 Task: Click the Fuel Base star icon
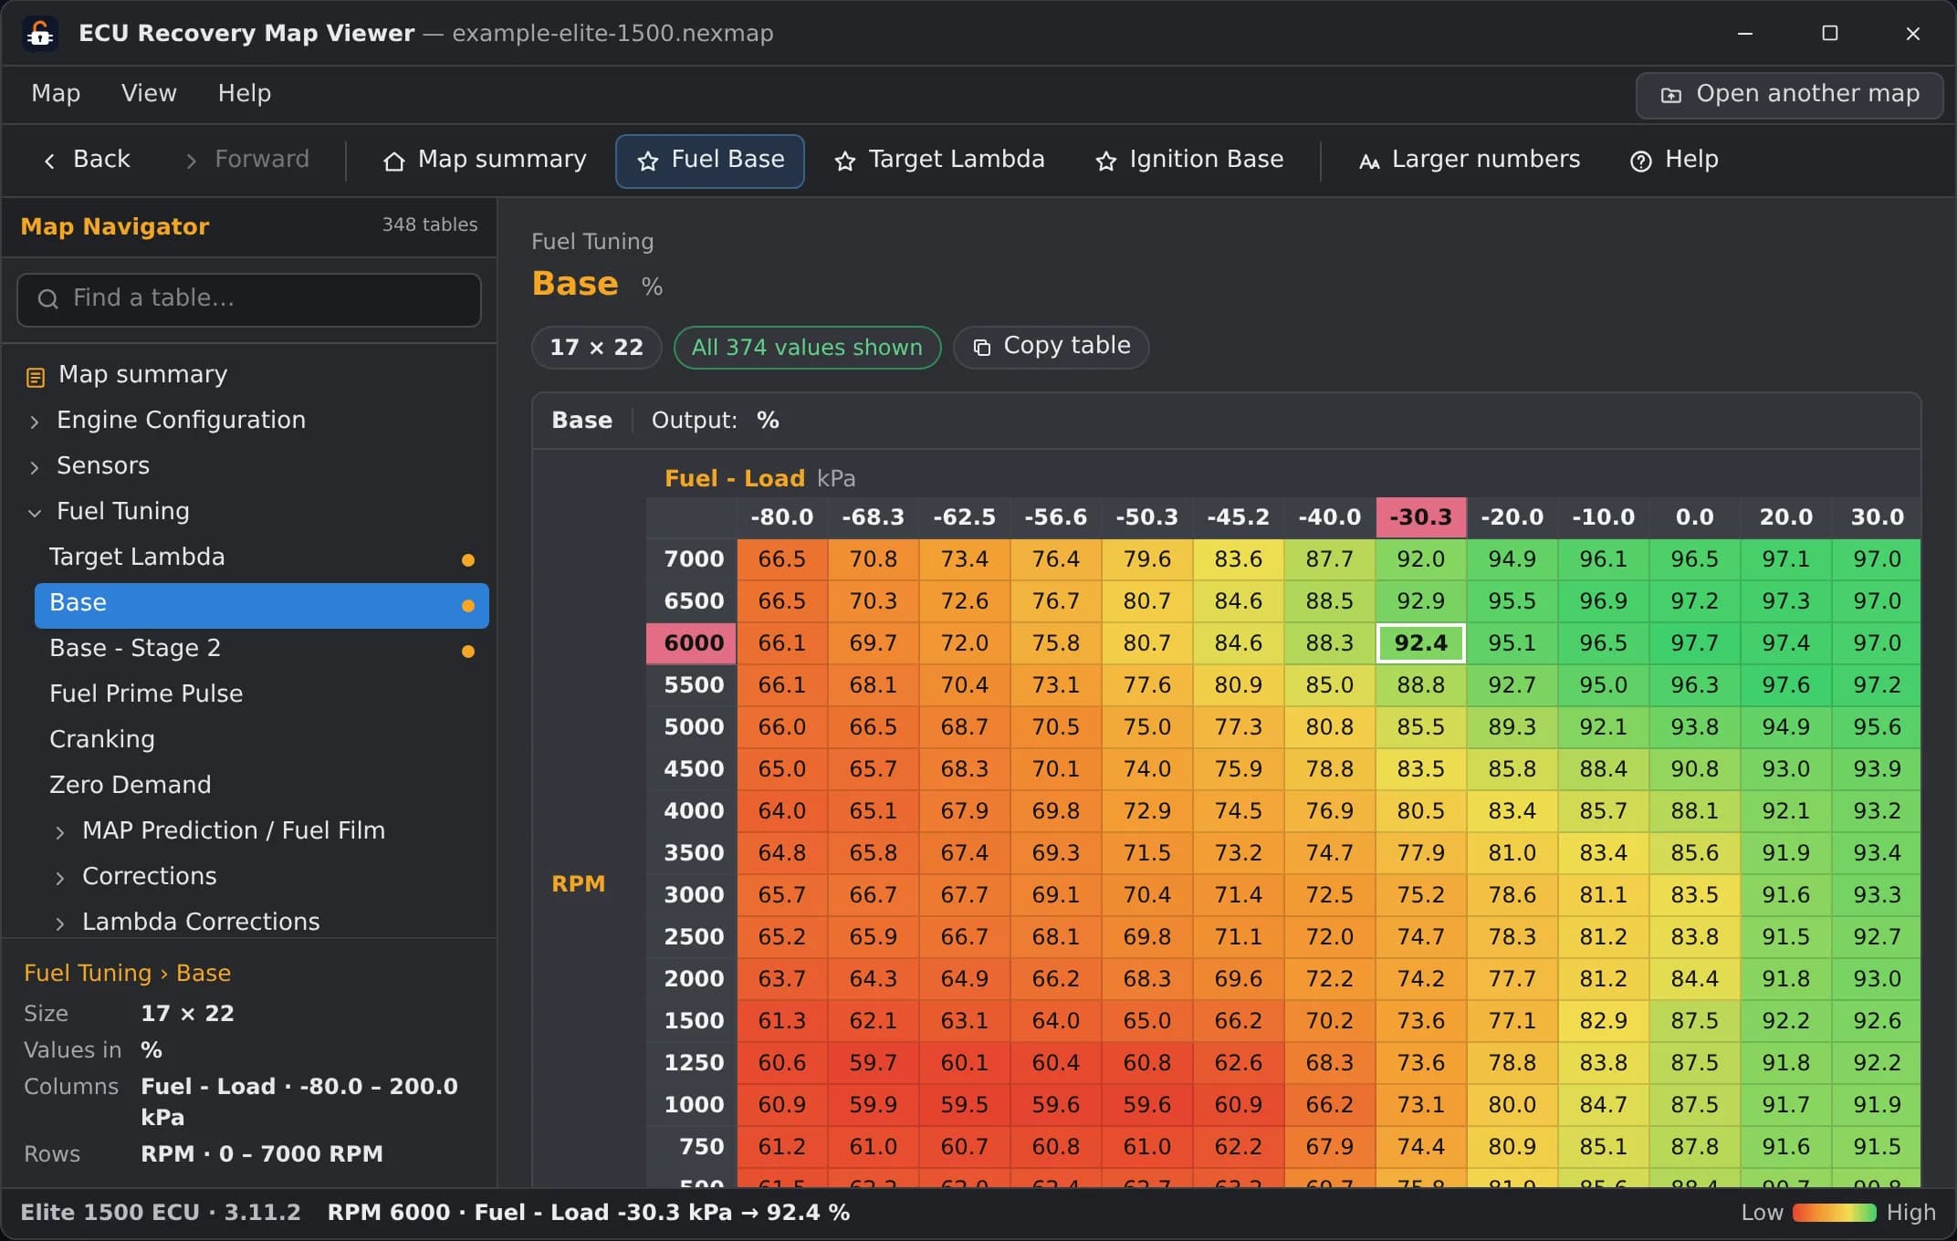tap(648, 162)
